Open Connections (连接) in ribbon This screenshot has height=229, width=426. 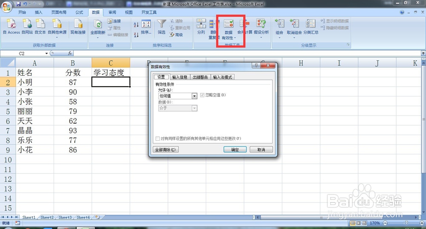[114, 21]
